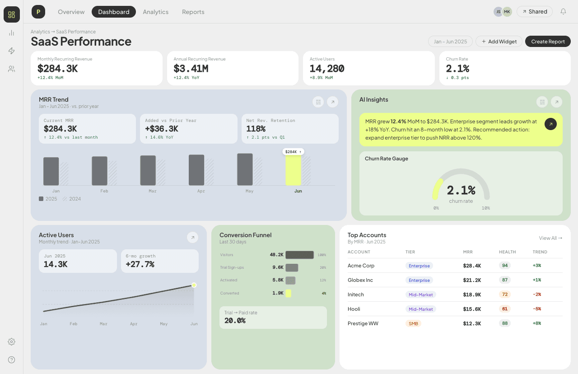
Task: Open the bar chart icon in sidebar
Action: (12, 33)
